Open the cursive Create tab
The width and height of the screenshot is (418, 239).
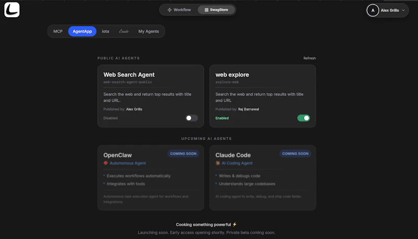click(x=124, y=31)
